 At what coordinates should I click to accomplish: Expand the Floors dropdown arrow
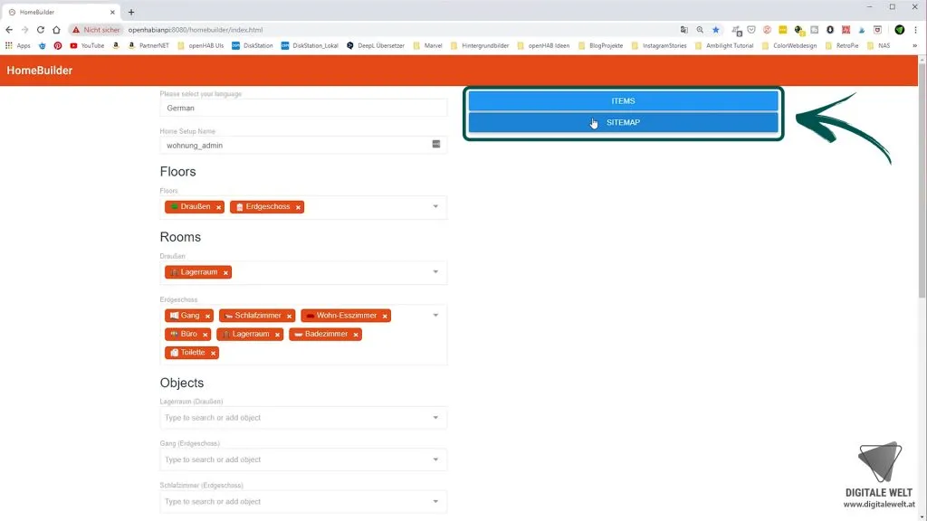point(435,207)
